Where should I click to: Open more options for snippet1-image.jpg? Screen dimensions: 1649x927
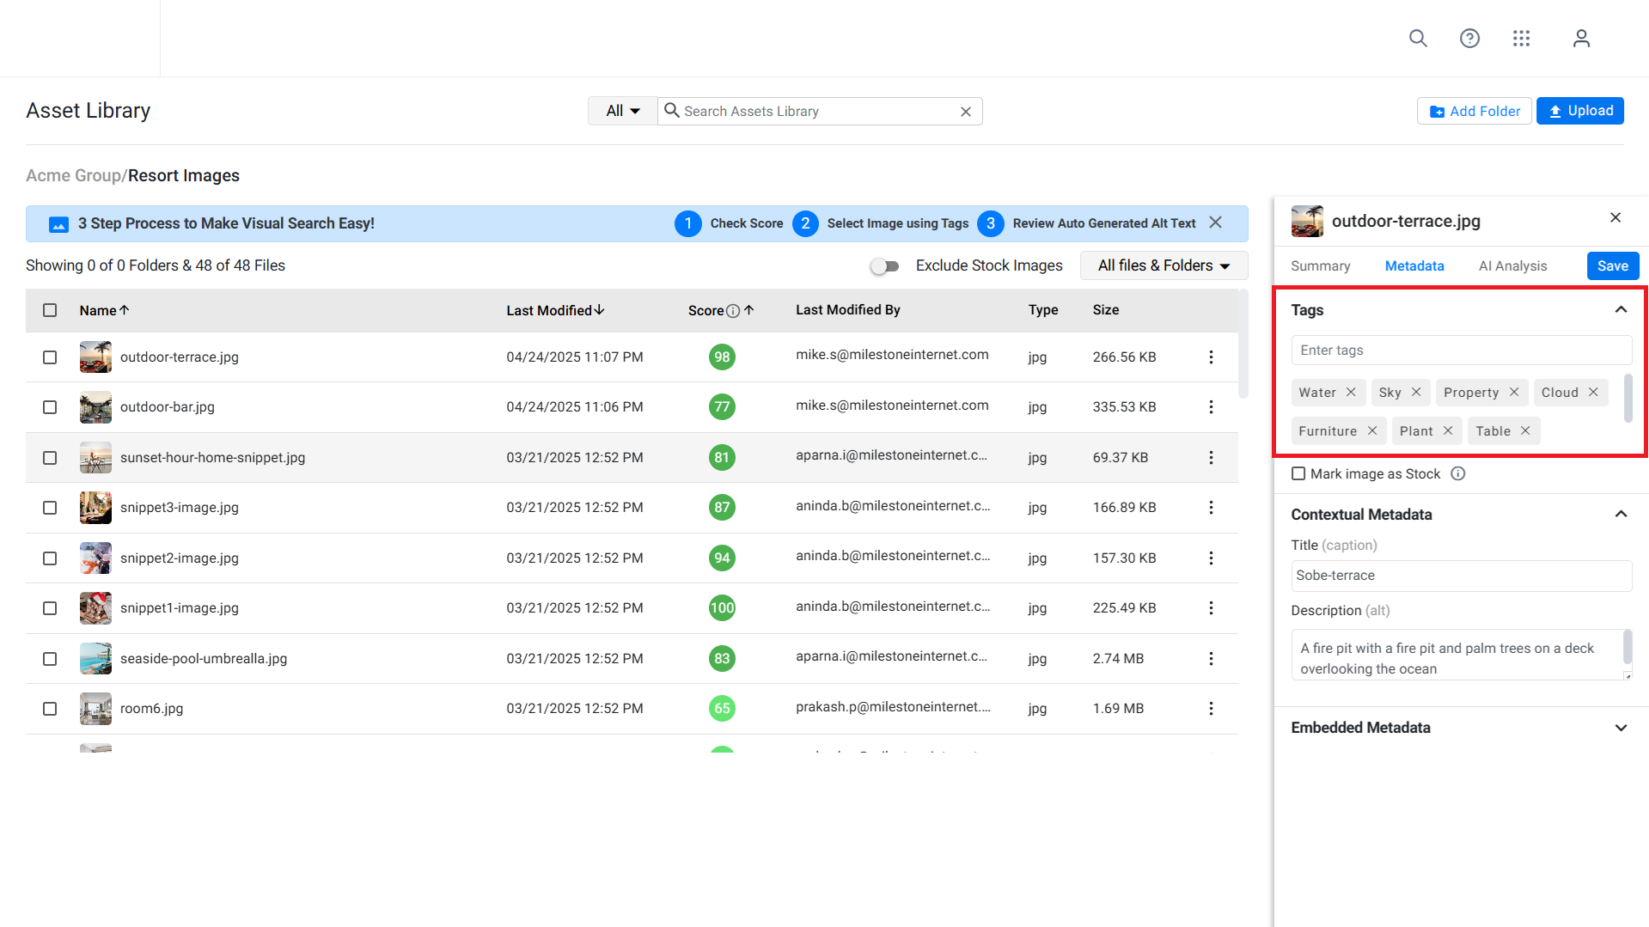pyautogui.click(x=1211, y=608)
